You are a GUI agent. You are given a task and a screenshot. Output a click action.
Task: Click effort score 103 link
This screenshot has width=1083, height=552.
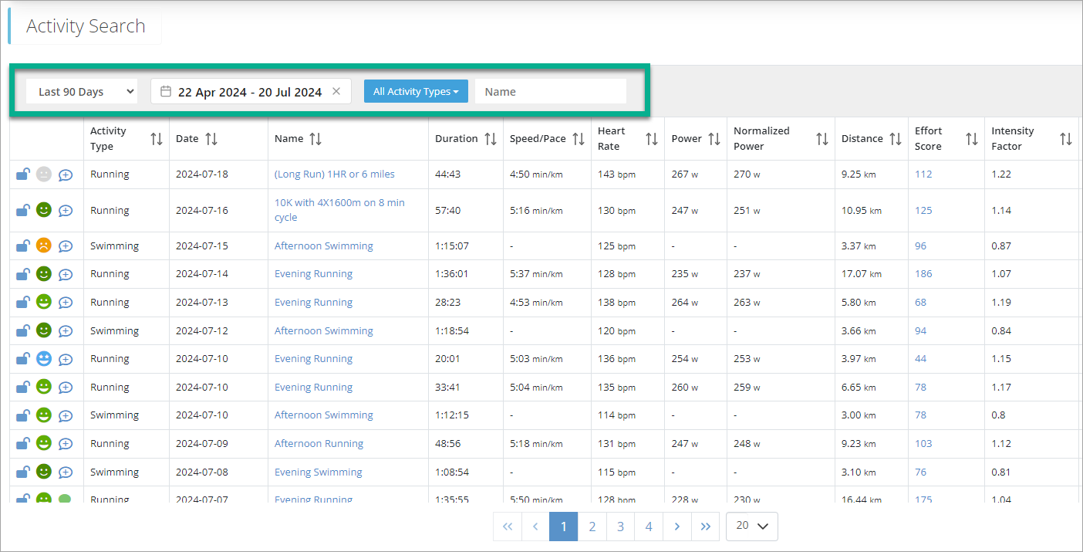click(x=923, y=443)
